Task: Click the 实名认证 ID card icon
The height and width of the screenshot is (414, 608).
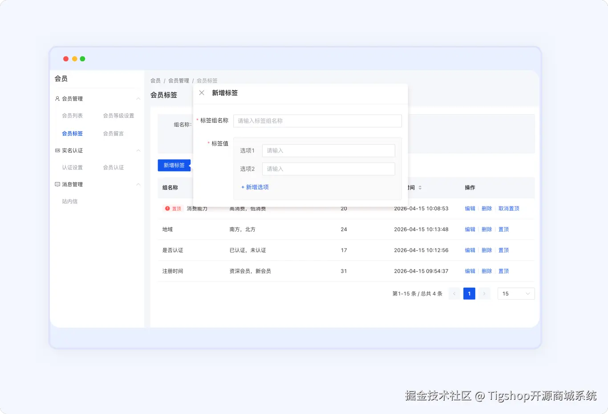Action: 57,151
